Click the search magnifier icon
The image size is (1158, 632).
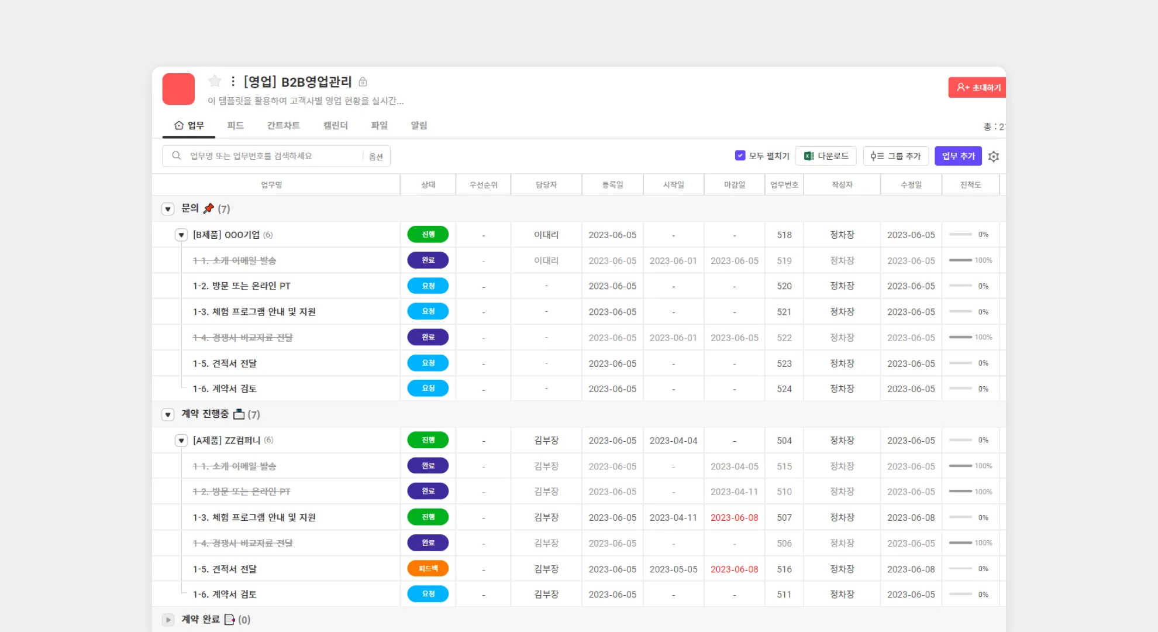click(x=176, y=156)
